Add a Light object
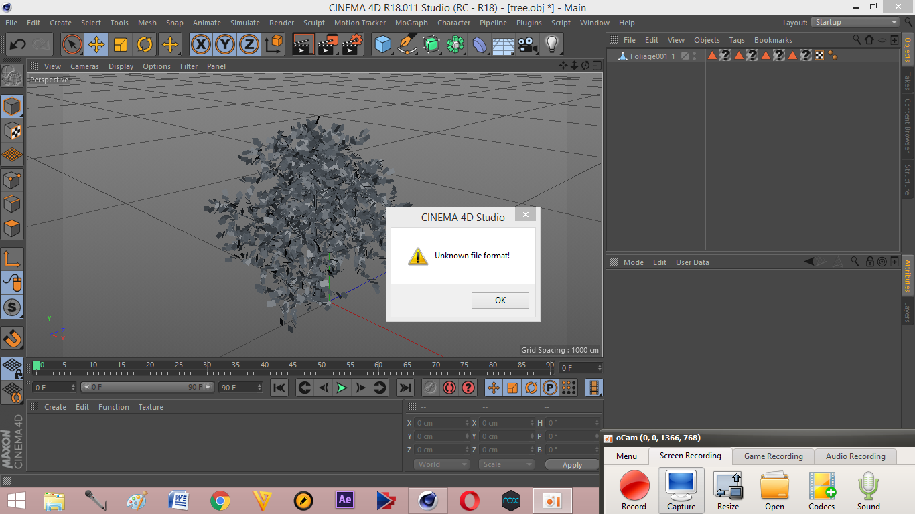915x514 pixels. point(551,45)
